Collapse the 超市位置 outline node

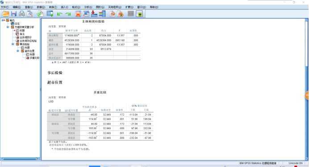(x=18, y=51)
